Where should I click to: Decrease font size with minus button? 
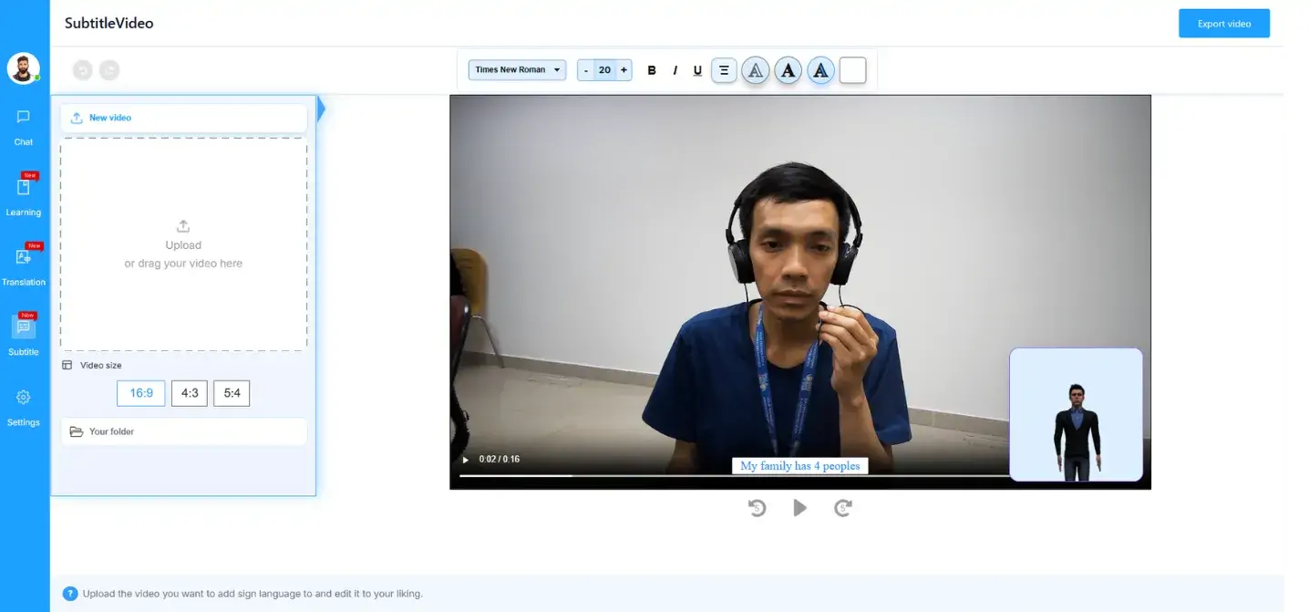(586, 70)
